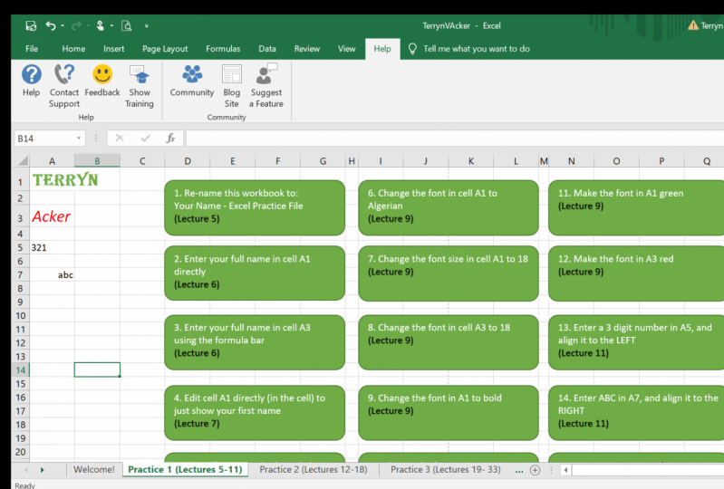Click the Redo arrow icon
This screenshot has width=724, height=489.
[76, 26]
